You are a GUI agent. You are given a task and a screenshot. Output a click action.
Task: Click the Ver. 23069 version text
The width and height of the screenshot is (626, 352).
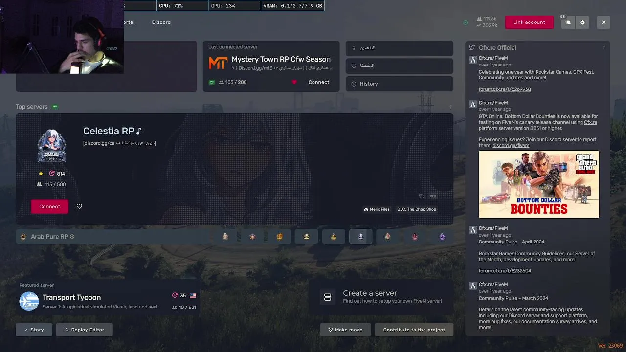(x=610, y=346)
